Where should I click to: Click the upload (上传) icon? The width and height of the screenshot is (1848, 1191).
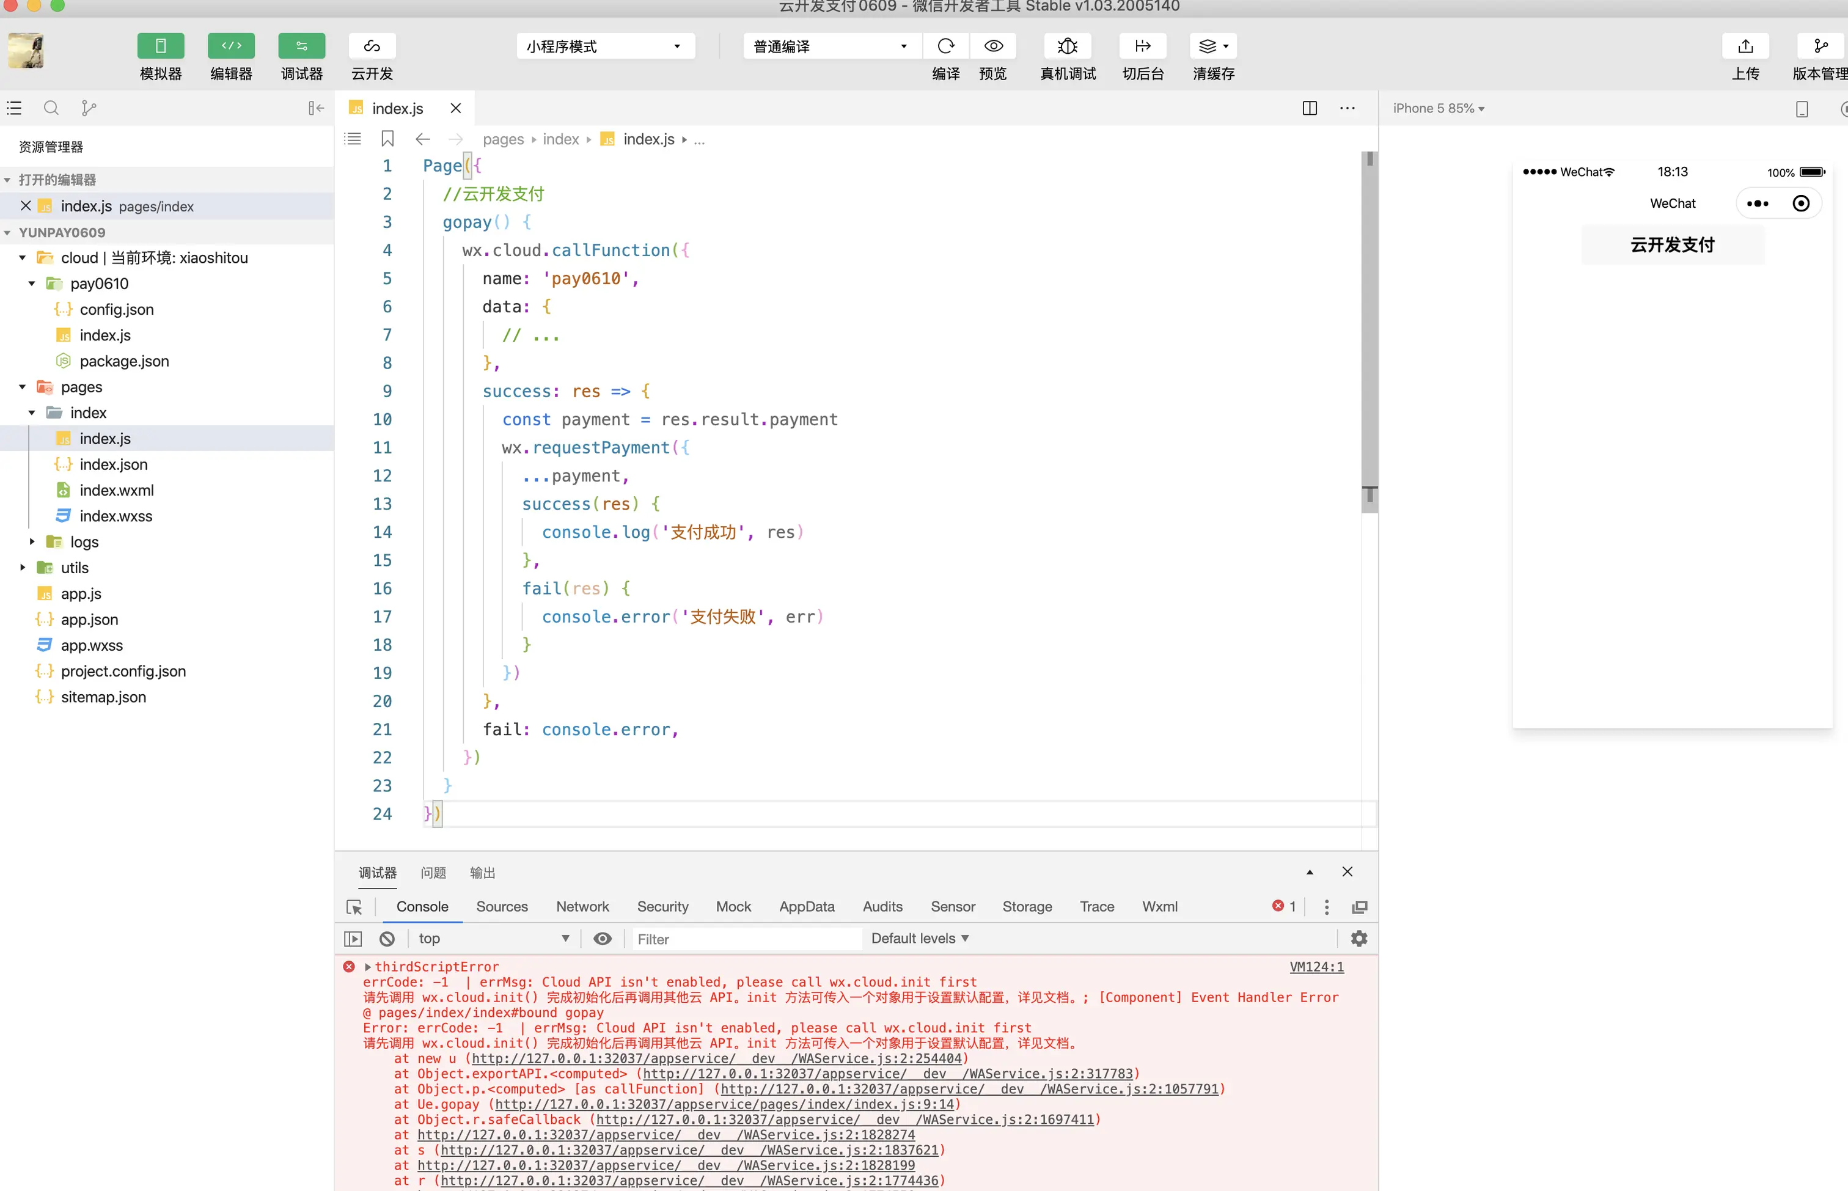tap(1745, 46)
